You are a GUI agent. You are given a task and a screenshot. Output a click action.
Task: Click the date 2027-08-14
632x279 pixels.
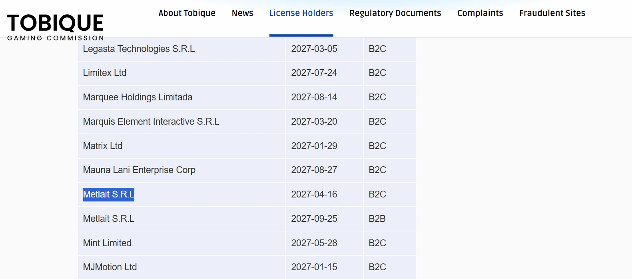pyautogui.click(x=314, y=97)
